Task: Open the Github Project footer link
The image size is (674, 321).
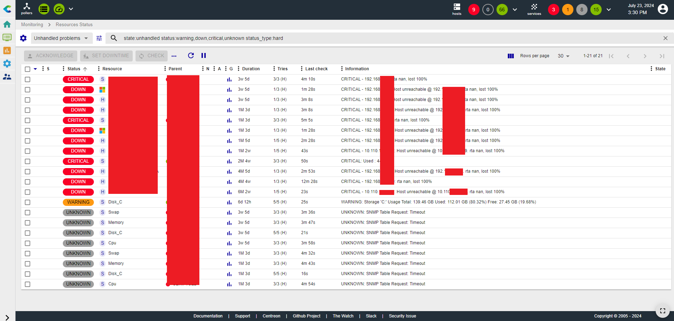Action: point(306,316)
